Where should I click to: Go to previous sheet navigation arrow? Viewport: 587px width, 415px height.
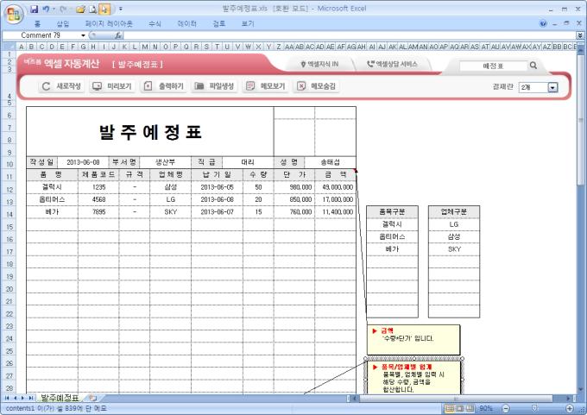[x=16, y=398]
